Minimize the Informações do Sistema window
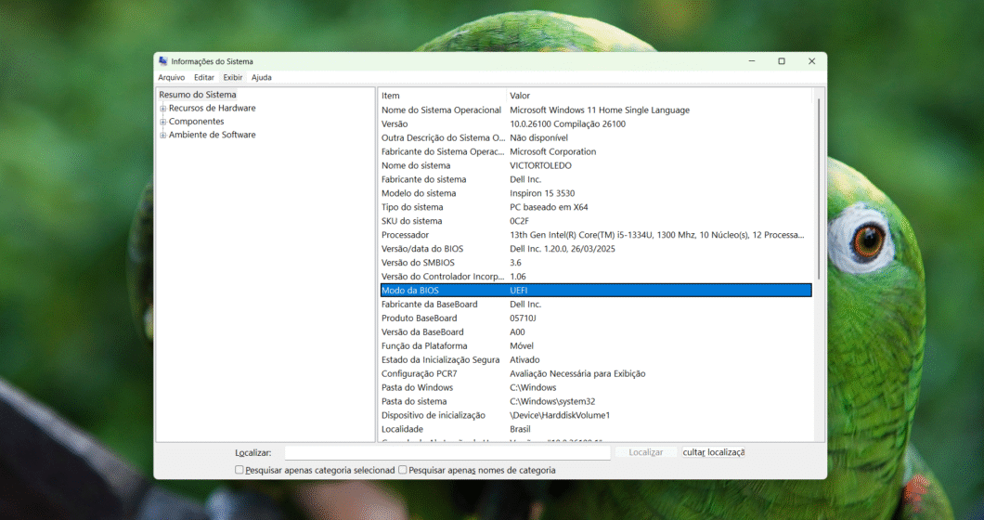Screen dimensions: 984x520 (x=752, y=61)
